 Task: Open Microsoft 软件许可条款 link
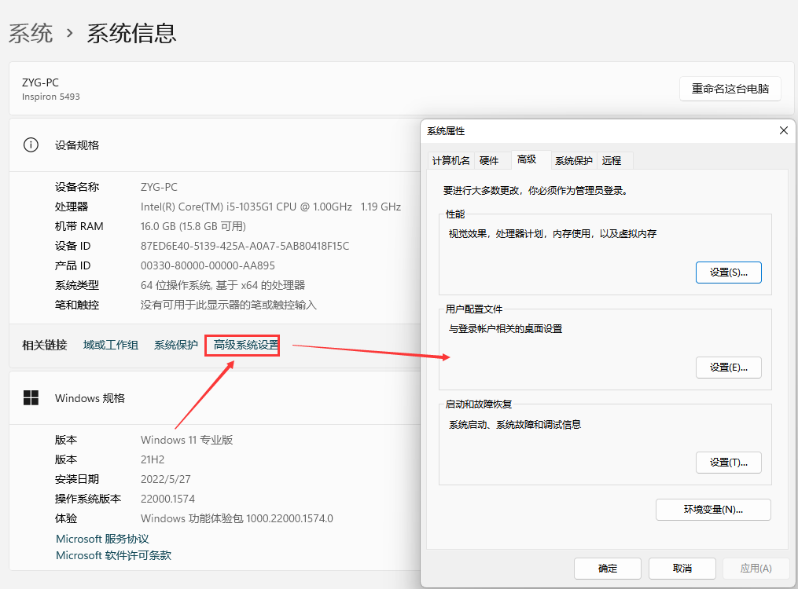click(x=113, y=555)
